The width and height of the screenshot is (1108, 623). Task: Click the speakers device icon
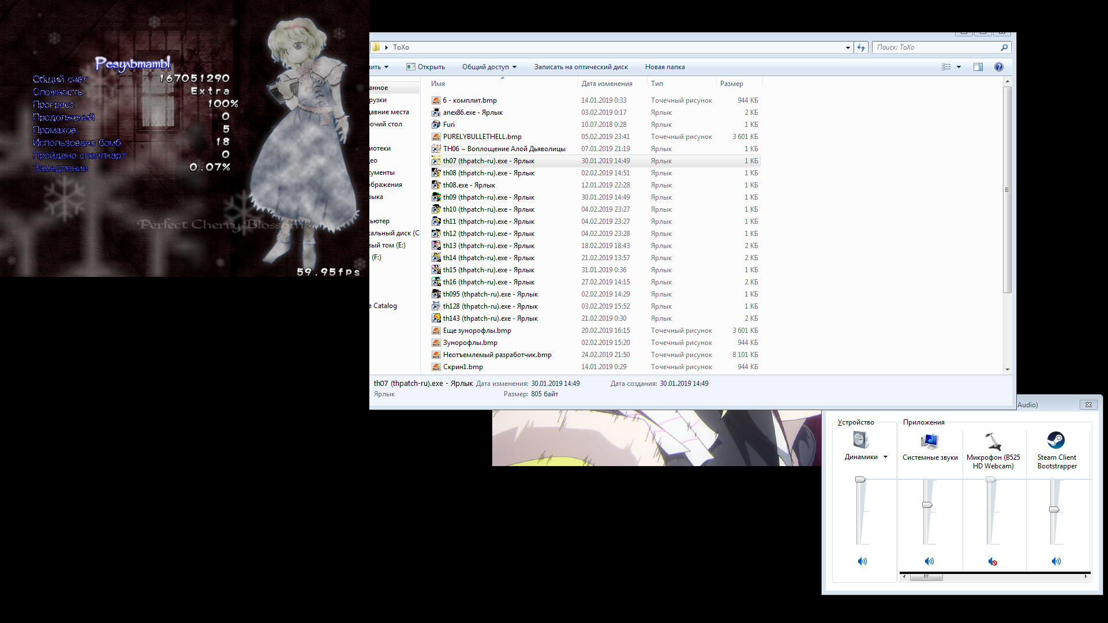tap(860, 440)
